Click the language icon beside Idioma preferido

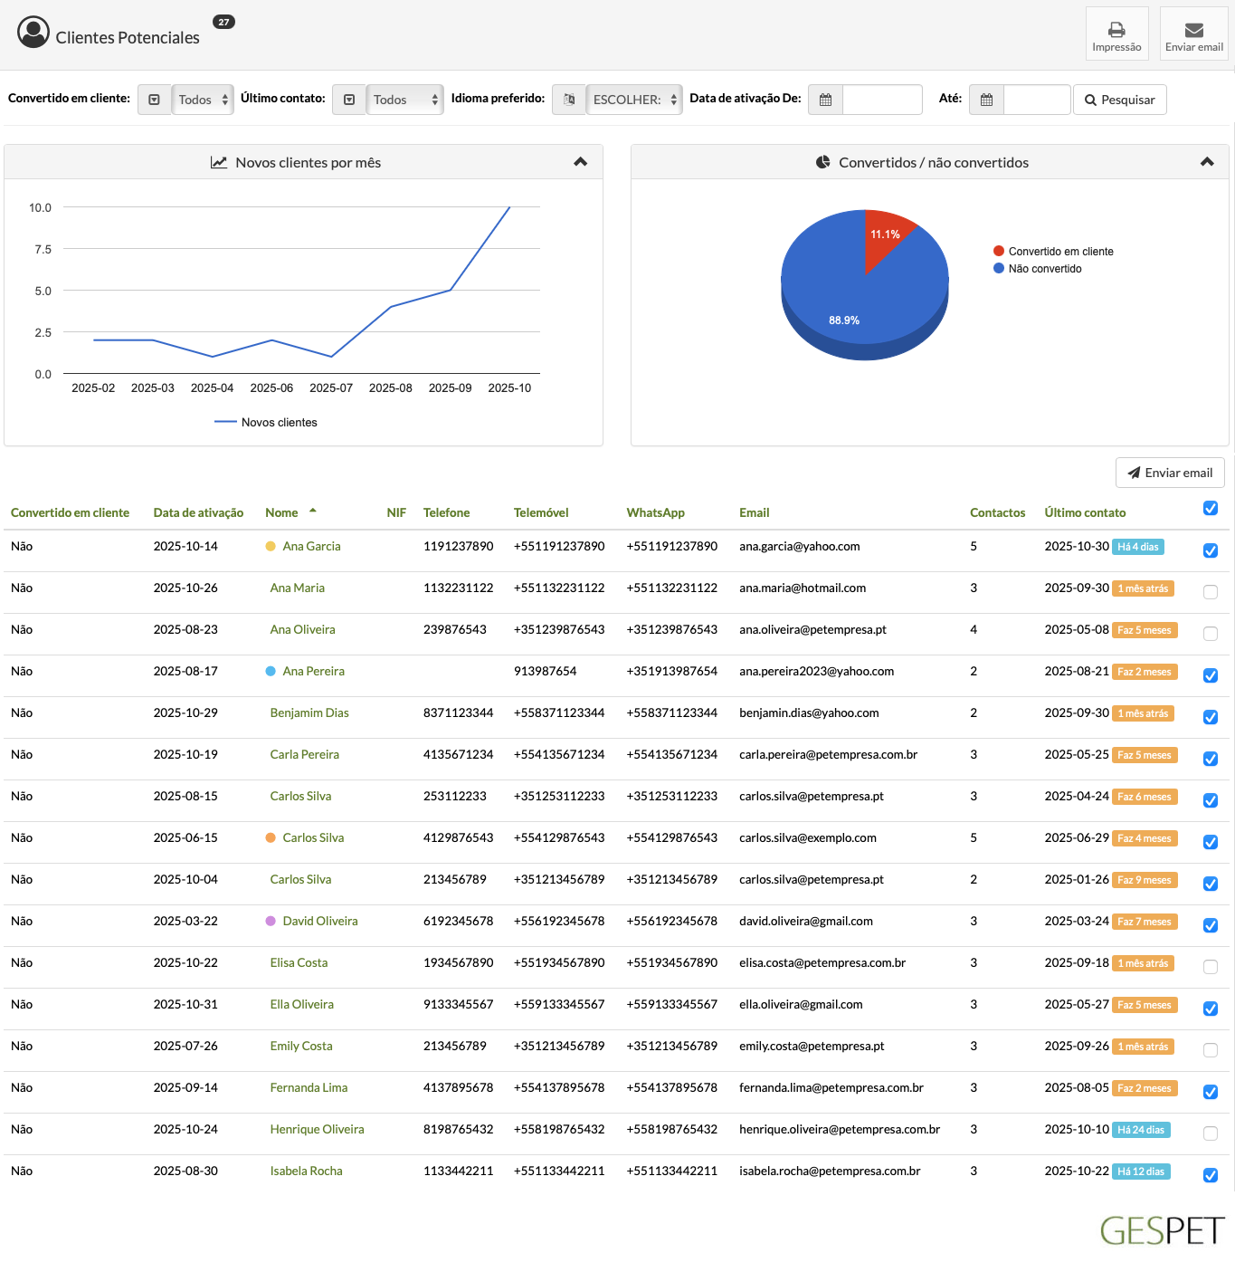569,100
